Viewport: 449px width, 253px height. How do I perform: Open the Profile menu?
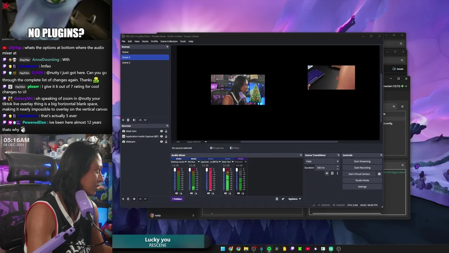click(x=154, y=41)
